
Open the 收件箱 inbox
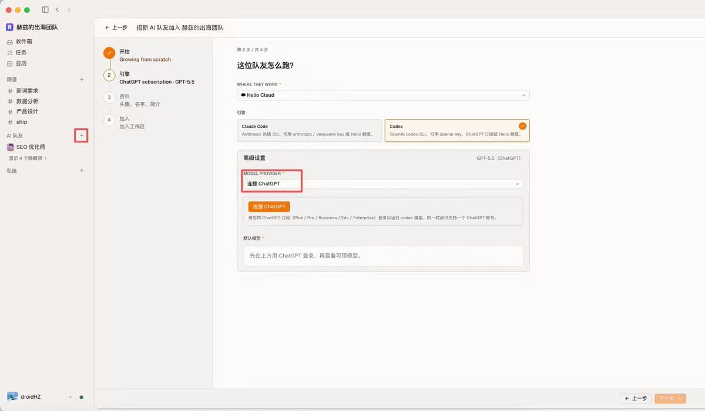coord(23,42)
